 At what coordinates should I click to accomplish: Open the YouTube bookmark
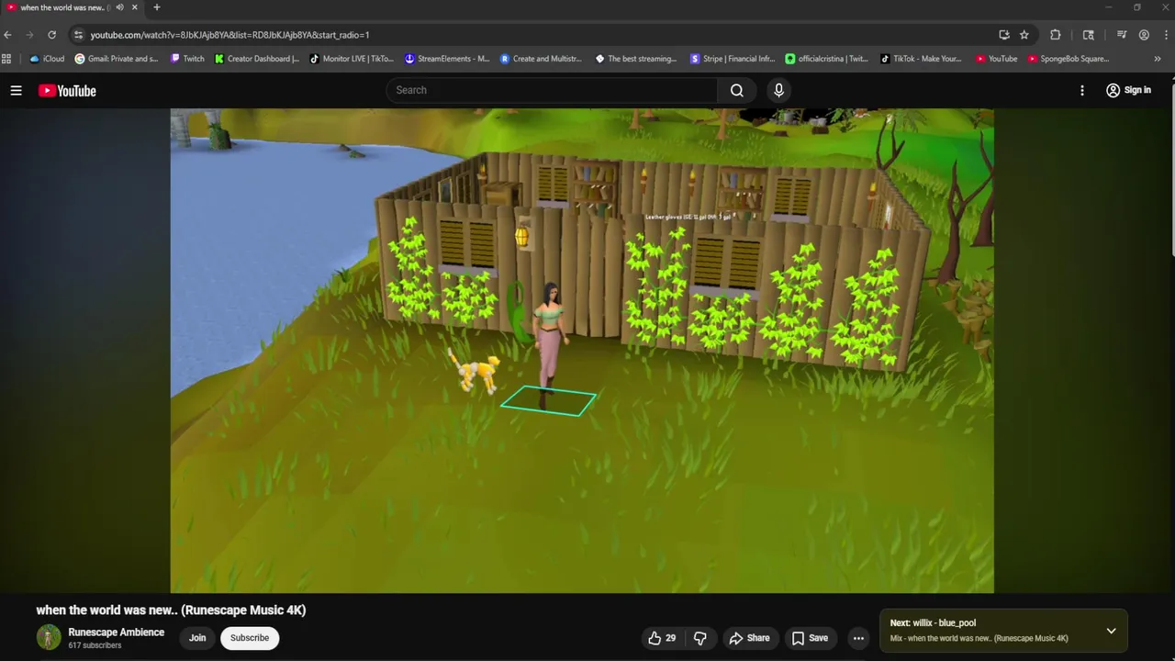pos(997,59)
